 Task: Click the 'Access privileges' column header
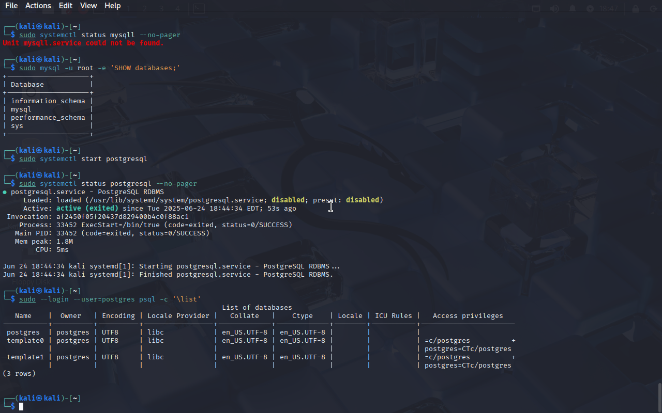pos(468,315)
